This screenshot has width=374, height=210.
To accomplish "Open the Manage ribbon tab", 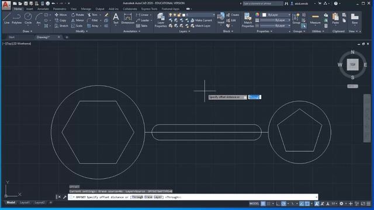I will click(86, 9).
